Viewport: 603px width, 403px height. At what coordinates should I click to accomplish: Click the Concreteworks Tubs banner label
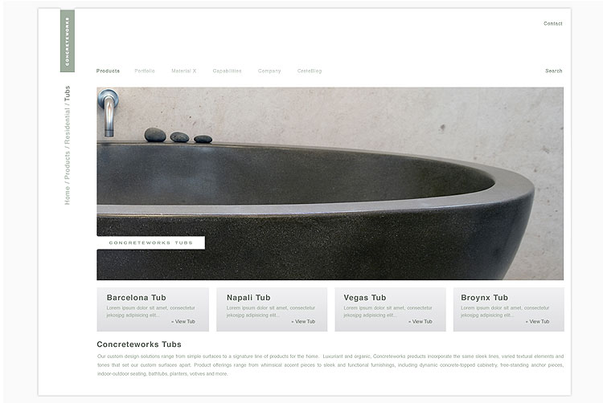click(x=151, y=242)
